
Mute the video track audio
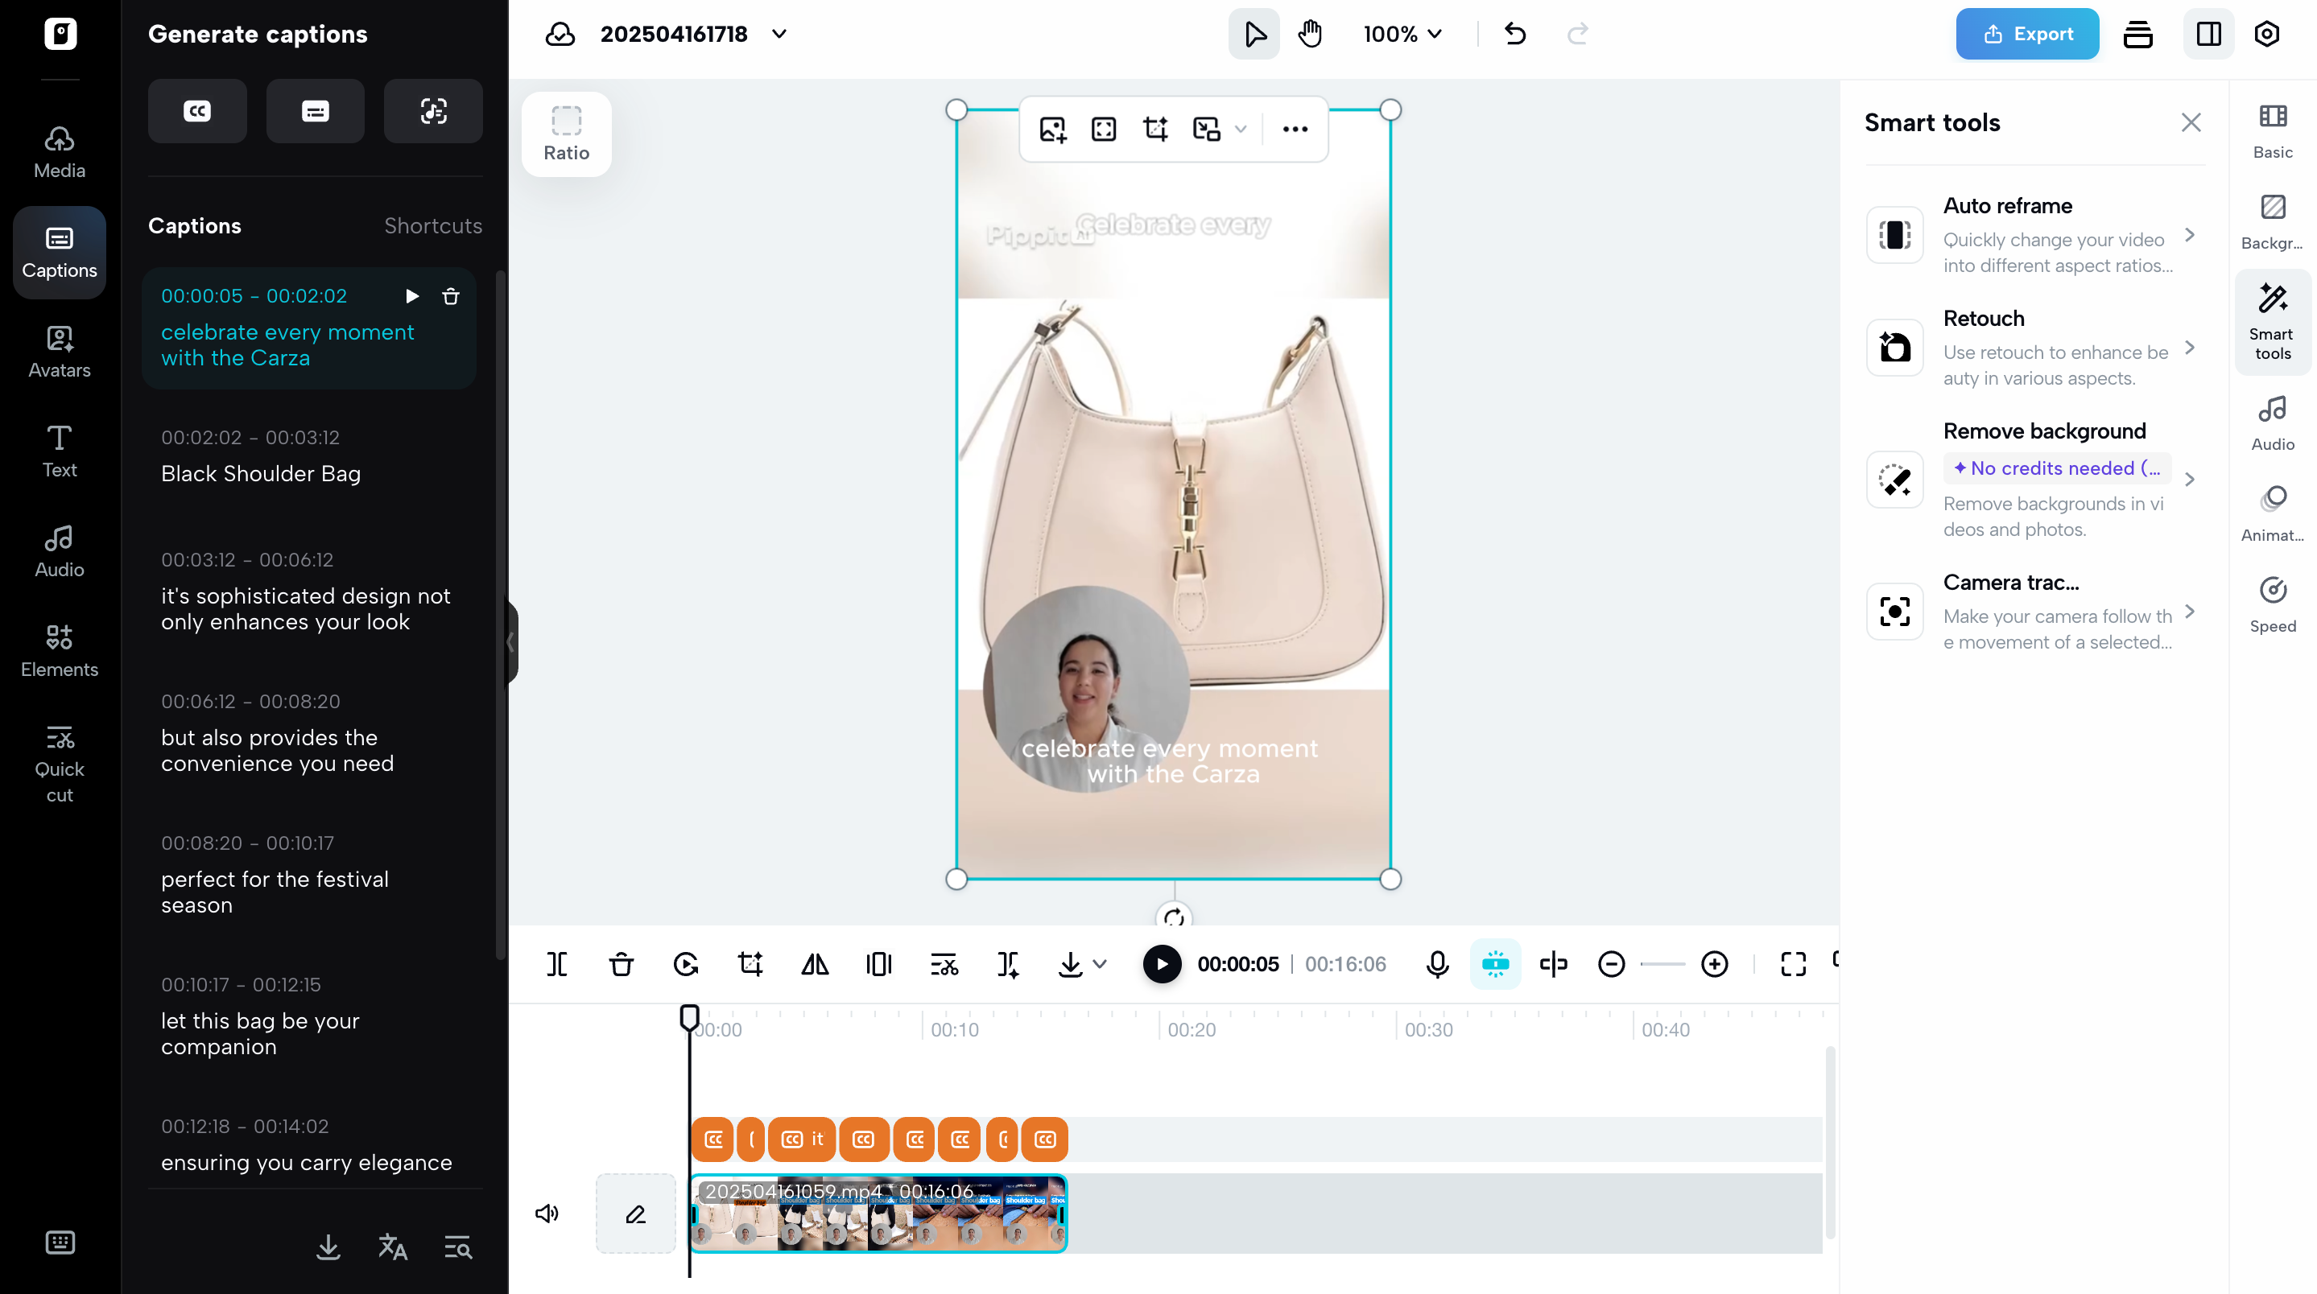click(x=547, y=1213)
